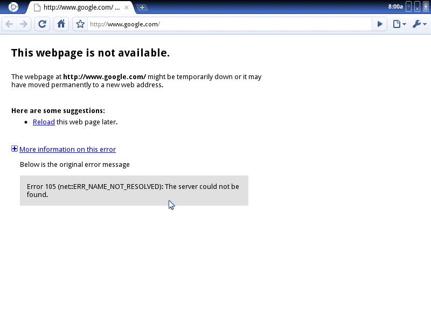Click the Reload link in suggestions
The width and height of the screenshot is (431, 323).
pos(44,122)
